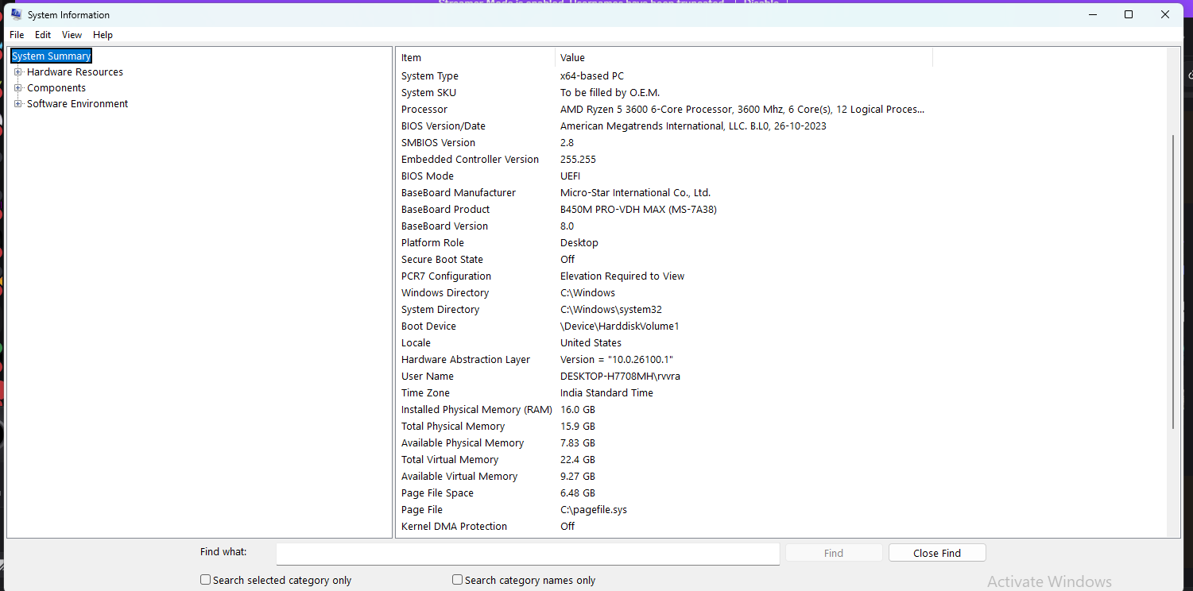Viewport: 1193px width, 591px height.
Task: Close the System Information window
Action: pos(1165,14)
